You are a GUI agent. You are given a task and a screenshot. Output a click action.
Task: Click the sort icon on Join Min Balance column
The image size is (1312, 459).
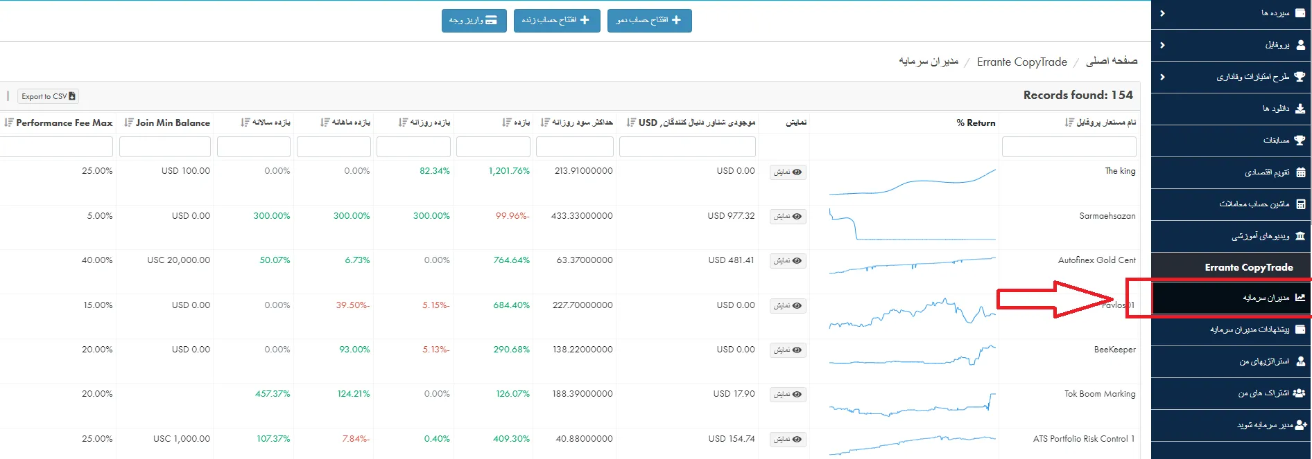[x=128, y=123]
